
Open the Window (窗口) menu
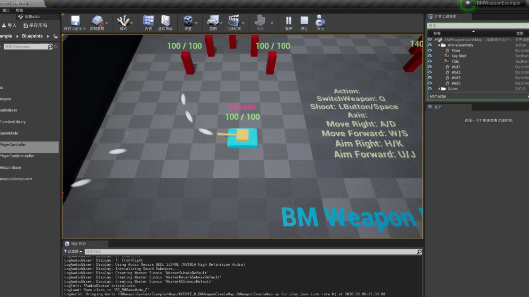[6, 10]
